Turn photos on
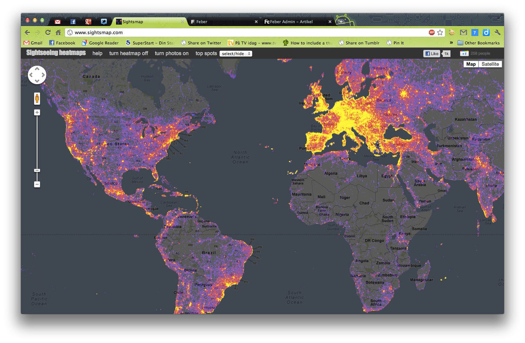The height and width of the screenshot is (343, 525). click(171, 53)
